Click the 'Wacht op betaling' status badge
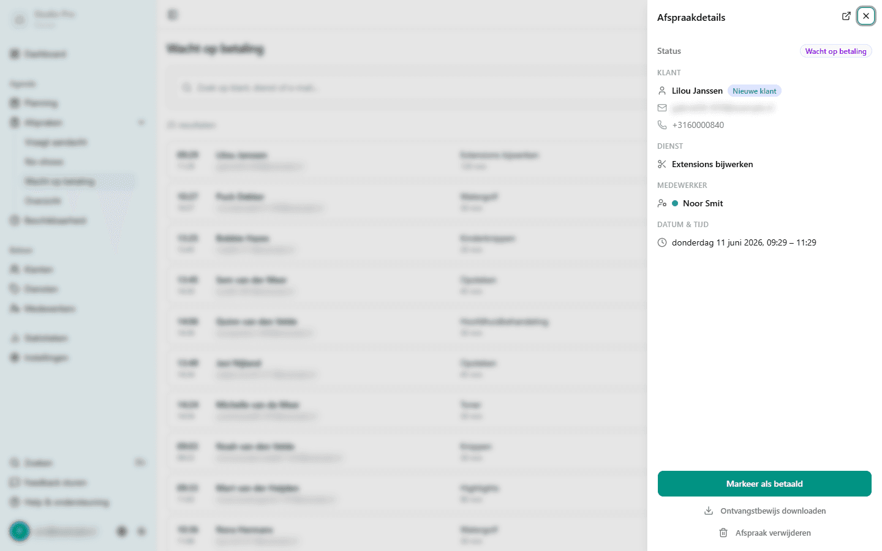Viewport: 882px width, 551px height. tap(835, 51)
